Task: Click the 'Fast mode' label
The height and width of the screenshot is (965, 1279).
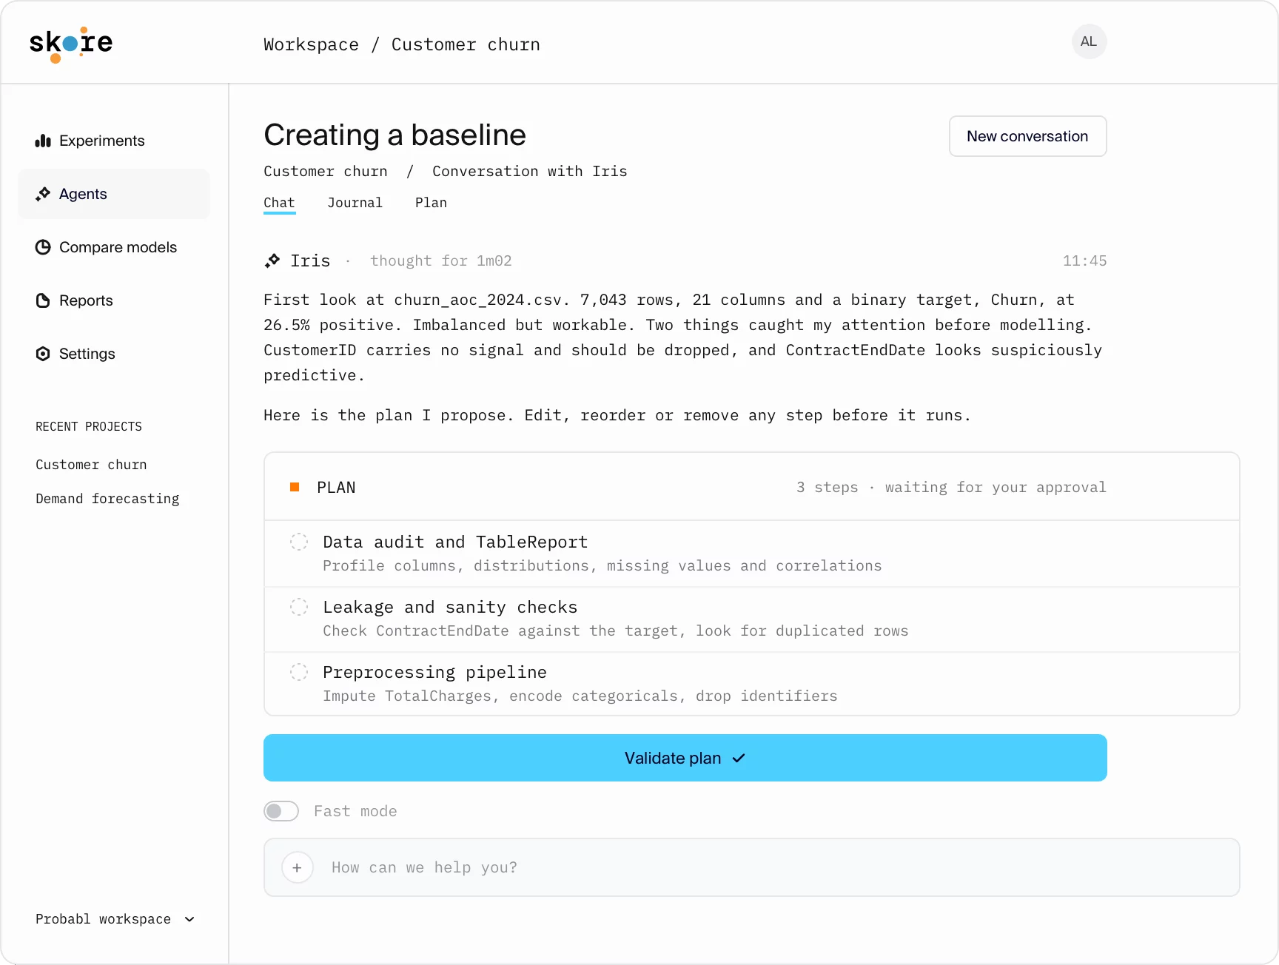Action: tap(355, 811)
